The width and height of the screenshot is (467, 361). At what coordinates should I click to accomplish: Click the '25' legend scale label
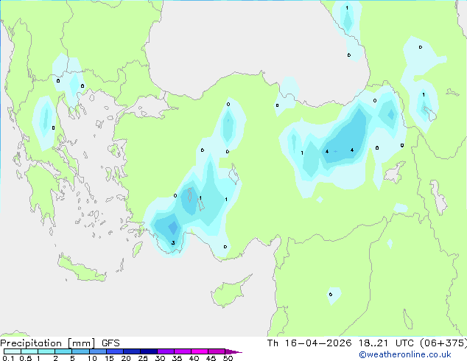(x=143, y=358)
